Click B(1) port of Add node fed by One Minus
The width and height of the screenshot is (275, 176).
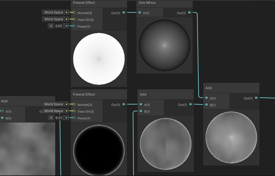coord(206,105)
